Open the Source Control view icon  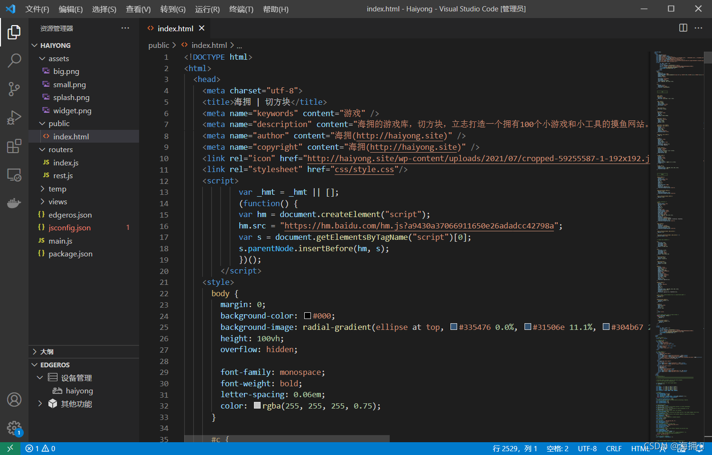[14, 89]
